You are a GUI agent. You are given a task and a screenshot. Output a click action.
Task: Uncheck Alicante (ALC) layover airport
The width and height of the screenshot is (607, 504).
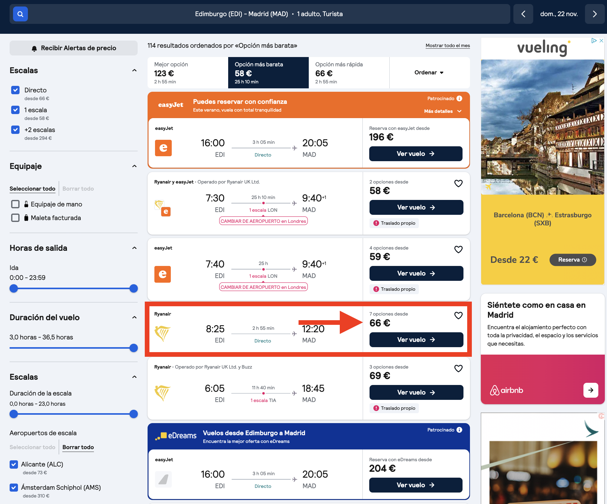coord(14,464)
